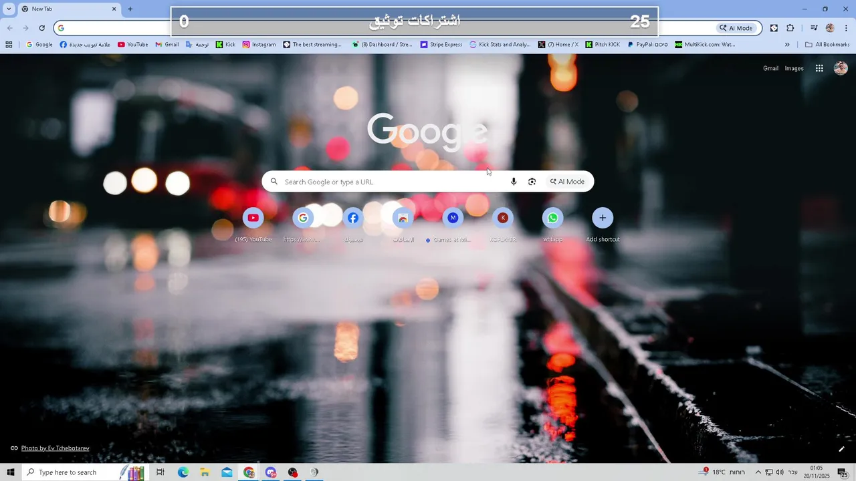Screen dimensions: 856x481
Task: Launch Microsoft Edge from the taskbar
Action: 183,472
